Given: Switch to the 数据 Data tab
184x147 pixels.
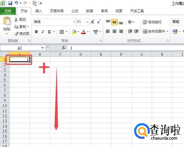Looking at the screenshot, I should [90, 11].
